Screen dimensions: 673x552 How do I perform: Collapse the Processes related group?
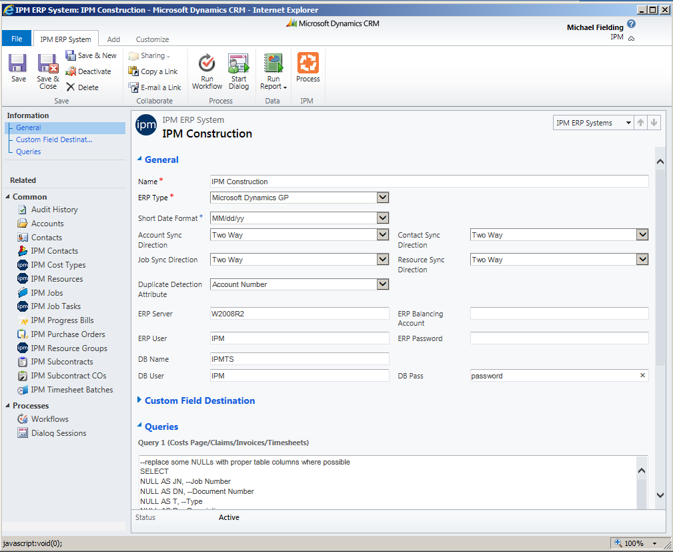pos(8,406)
